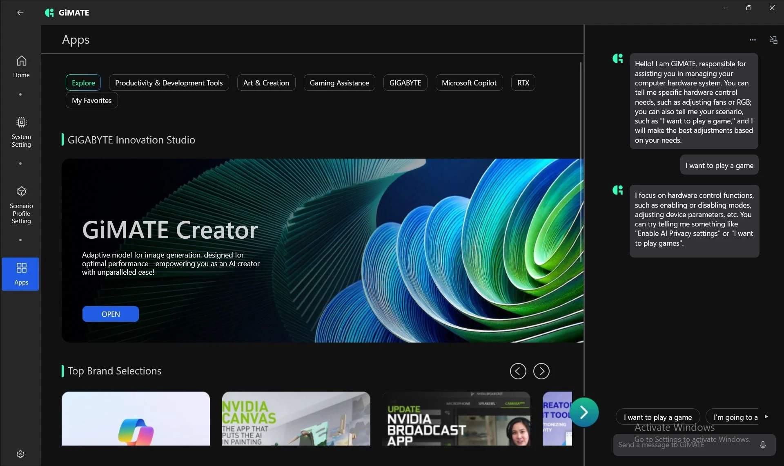Expand more chat suggestion chips

tap(766, 417)
